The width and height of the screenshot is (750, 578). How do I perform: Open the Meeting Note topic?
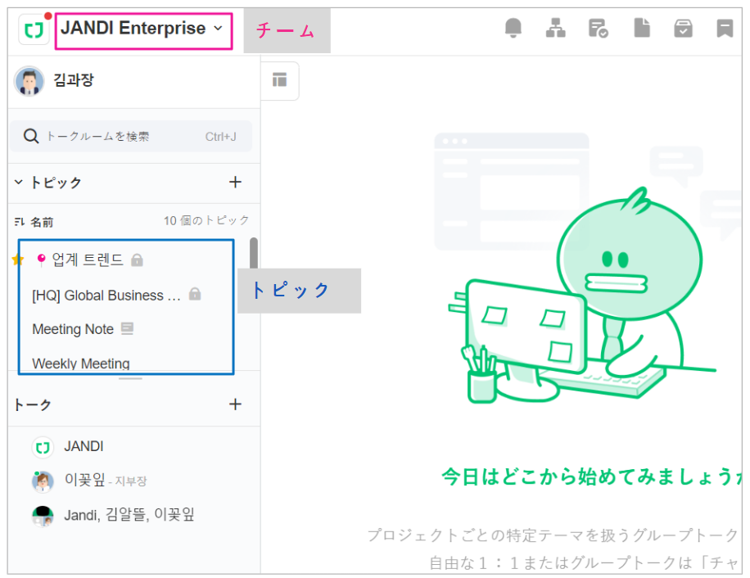[x=73, y=329]
